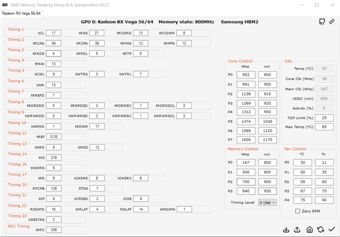Apply settings with the checkmark icon
340x237 pixels.
[x=332, y=230]
